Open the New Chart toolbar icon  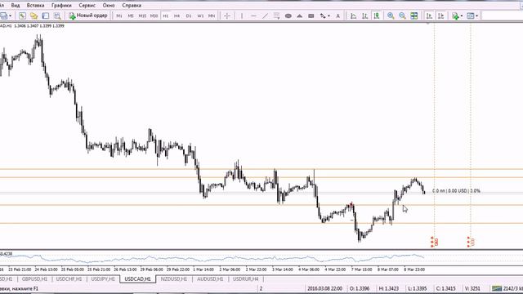point(3,16)
